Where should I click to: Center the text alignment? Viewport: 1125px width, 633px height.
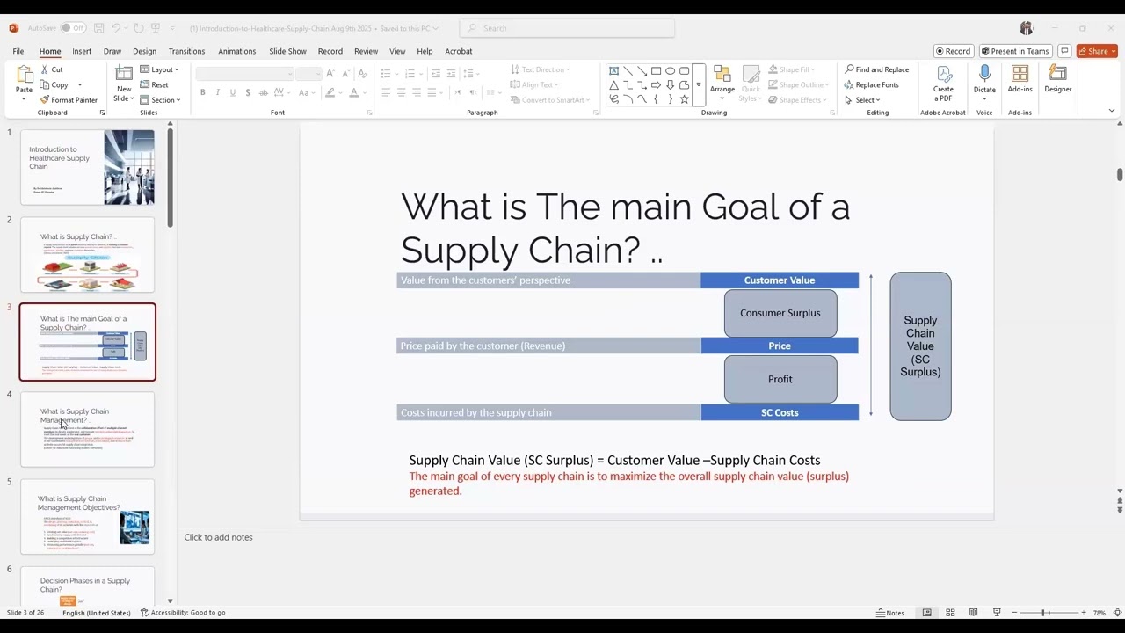pyautogui.click(x=402, y=92)
